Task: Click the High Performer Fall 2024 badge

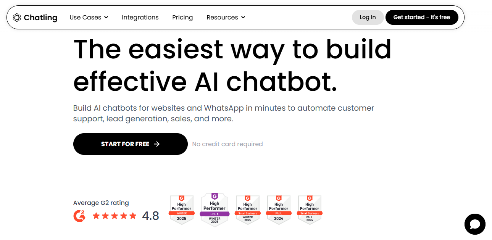Action: point(279,209)
